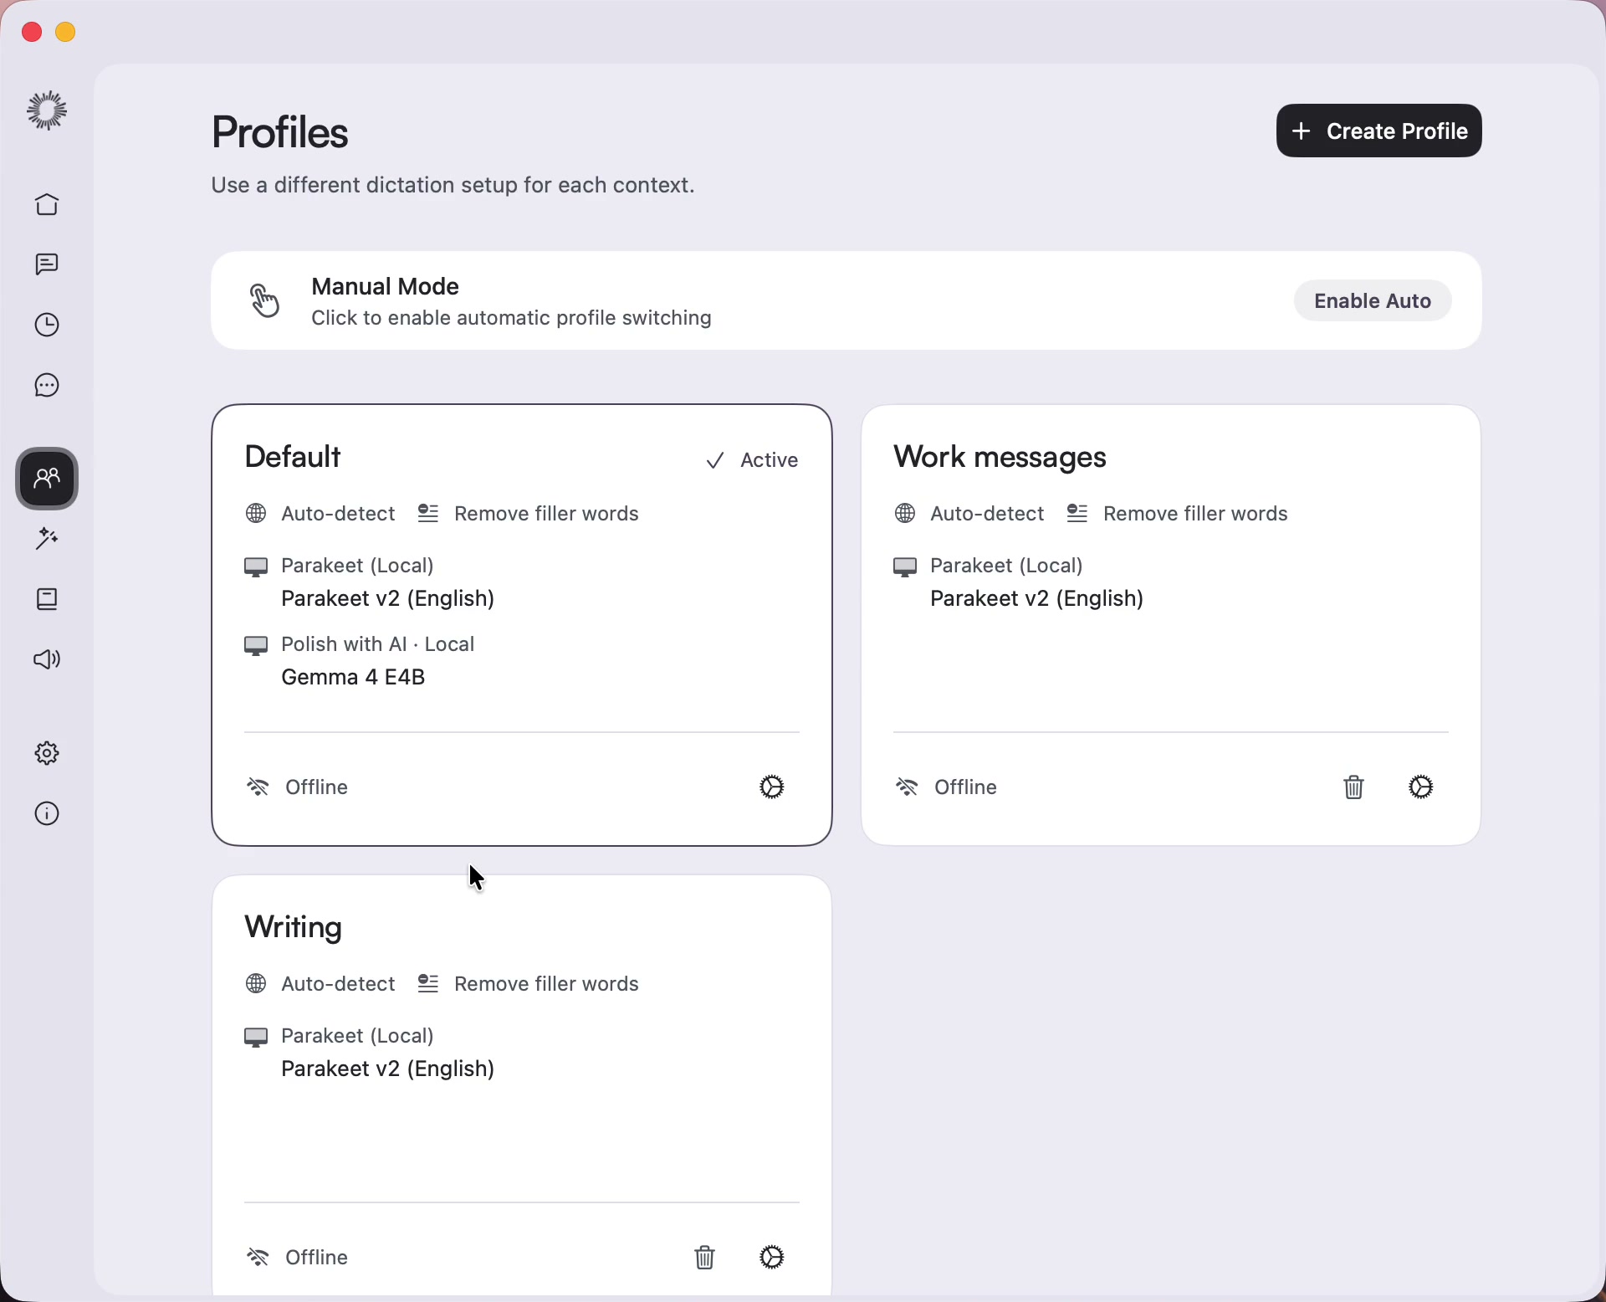Delete the Writing profile
The width and height of the screenshot is (1606, 1302).
tap(705, 1258)
